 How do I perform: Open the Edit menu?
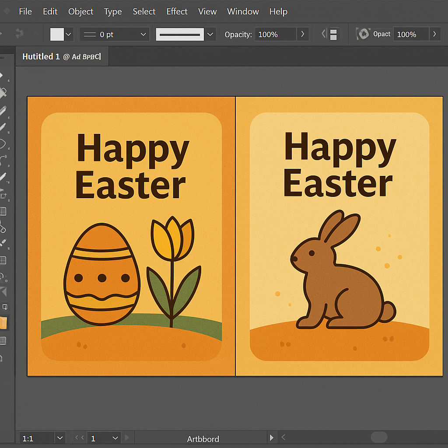click(x=50, y=11)
